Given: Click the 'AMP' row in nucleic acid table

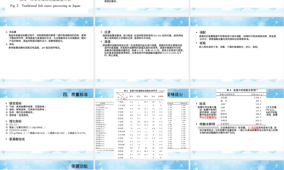Looking at the screenshot, I should click(241, 104).
